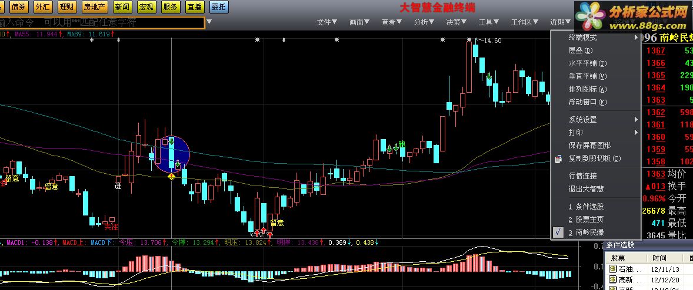Select 行情连接 menu entry
Viewport: 693px width, 290px height.
pyautogui.click(x=595, y=176)
